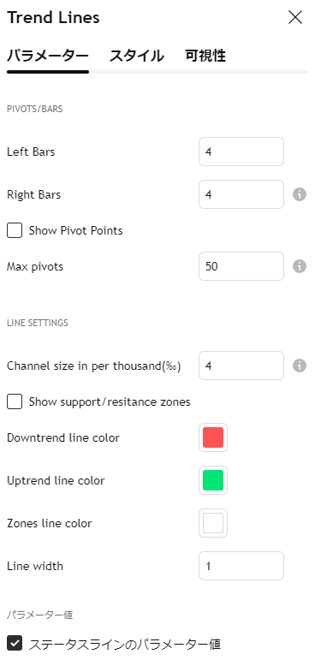Enable the Show Pivot Points checkbox

pos(15,230)
